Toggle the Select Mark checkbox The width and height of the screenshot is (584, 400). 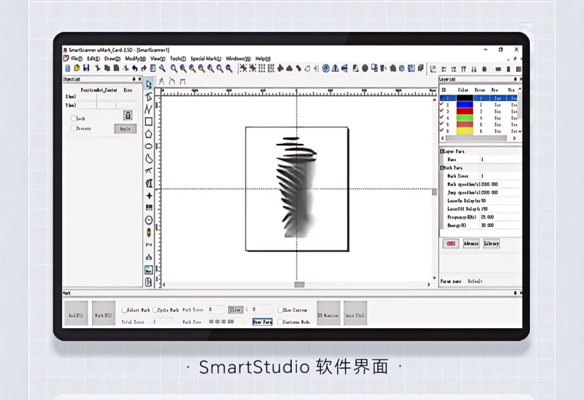125,310
